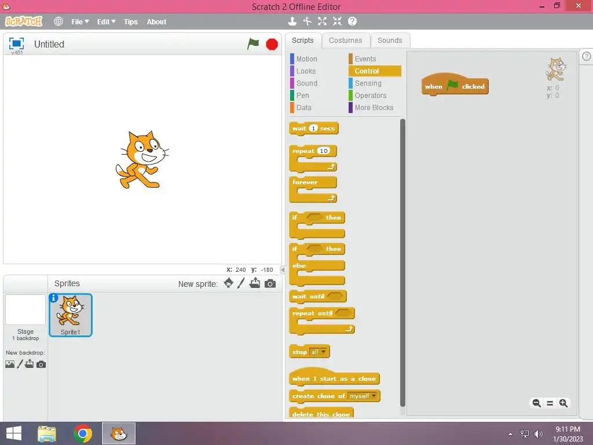Image resolution: width=593 pixels, height=445 pixels.
Task: Open Google Chrome from taskbar
Action: point(83,433)
